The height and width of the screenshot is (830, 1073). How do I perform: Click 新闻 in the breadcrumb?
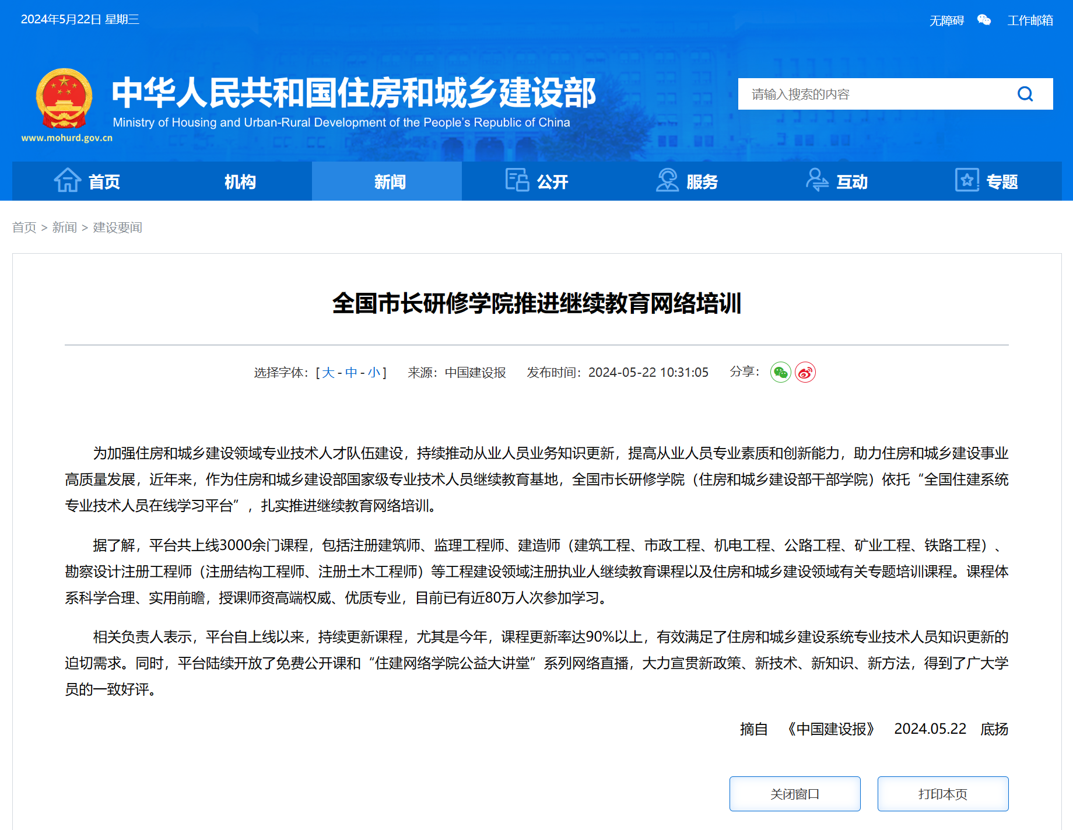point(65,227)
